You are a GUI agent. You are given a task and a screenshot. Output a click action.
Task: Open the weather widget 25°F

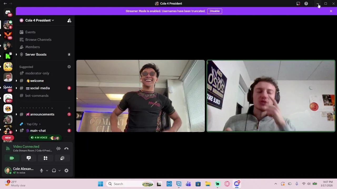(x=15, y=184)
